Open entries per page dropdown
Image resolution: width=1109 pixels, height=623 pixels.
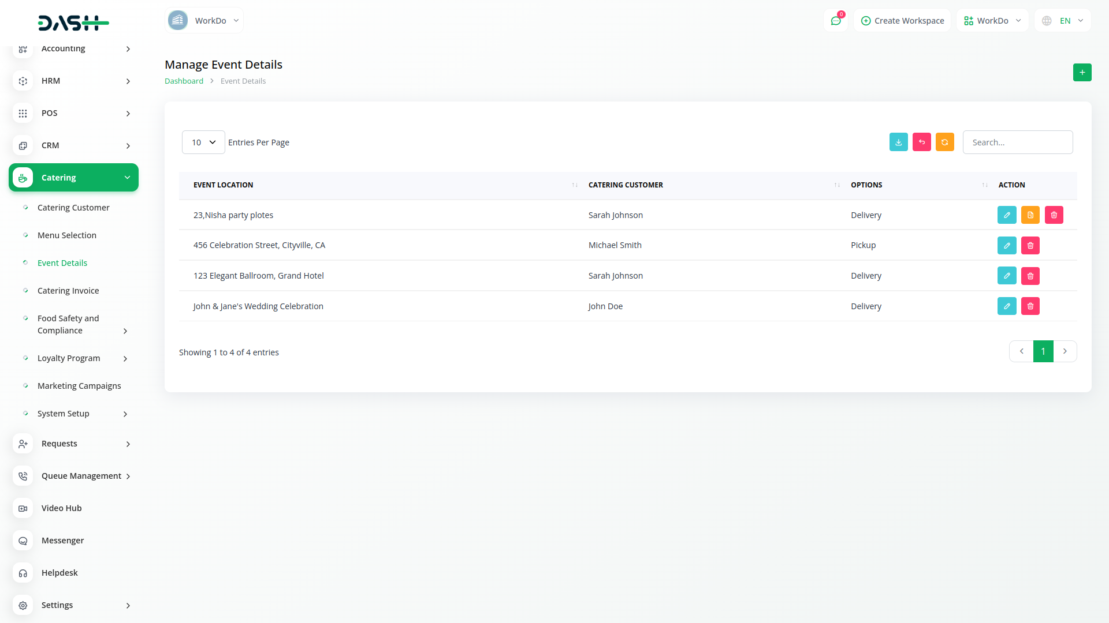point(203,142)
